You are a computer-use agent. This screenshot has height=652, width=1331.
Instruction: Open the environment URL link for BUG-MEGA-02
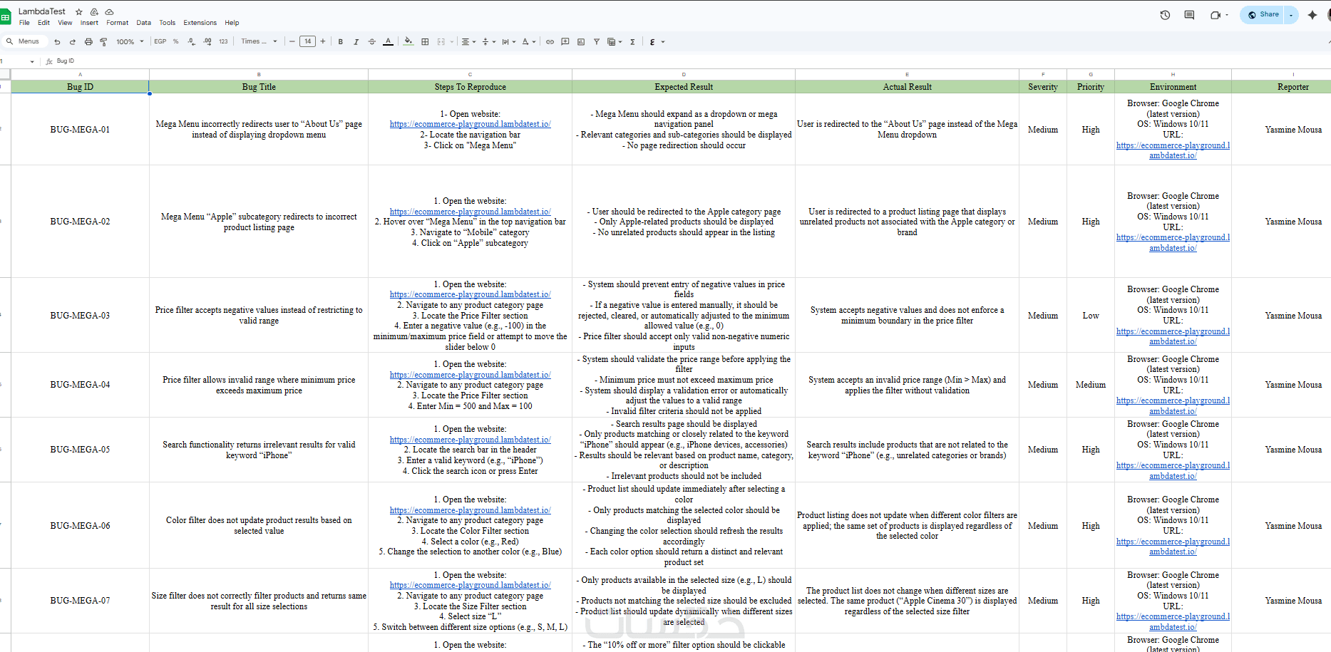click(1173, 243)
